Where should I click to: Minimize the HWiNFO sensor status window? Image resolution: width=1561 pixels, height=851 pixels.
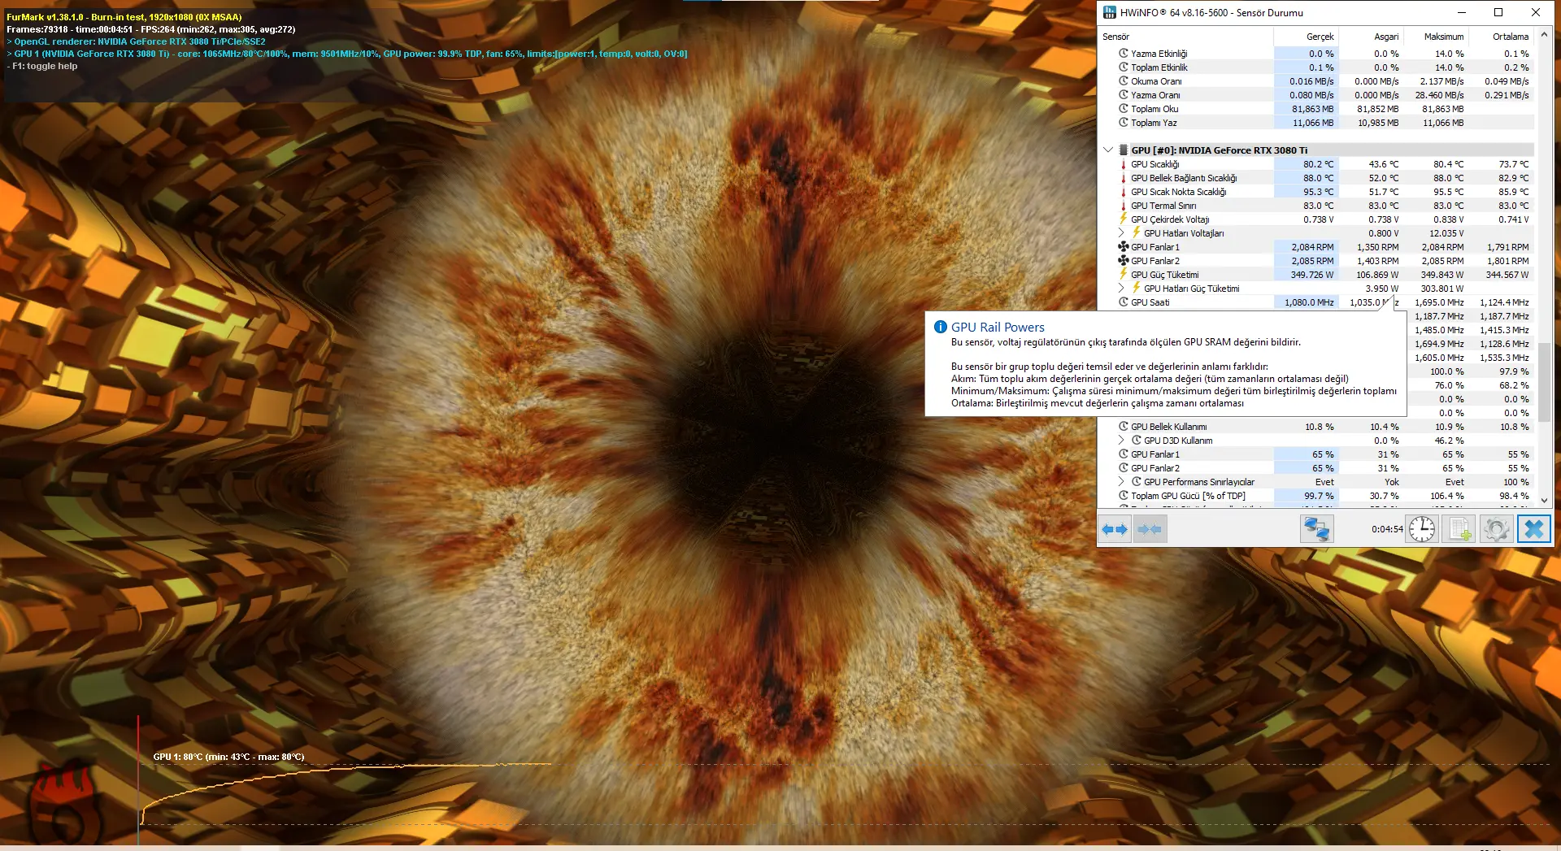pos(1461,12)
